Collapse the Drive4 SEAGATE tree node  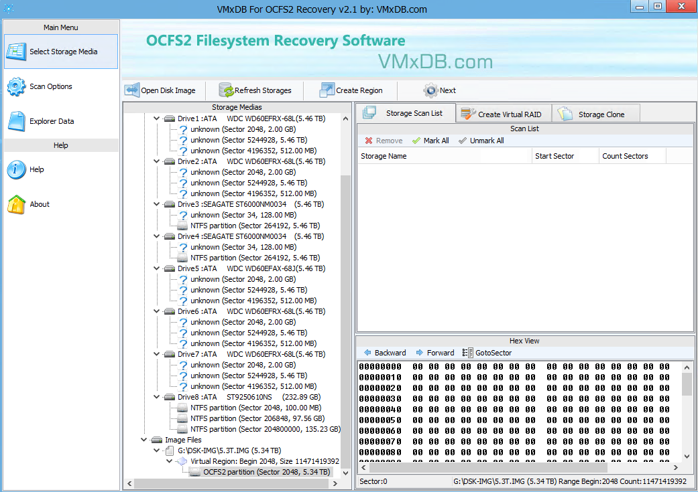157,236
